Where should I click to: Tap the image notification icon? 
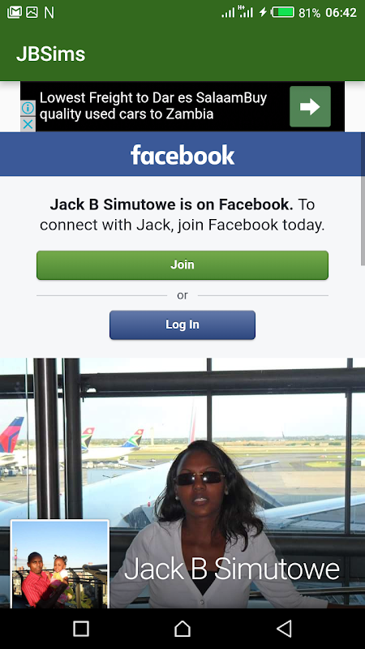click(x=32, y=12)
